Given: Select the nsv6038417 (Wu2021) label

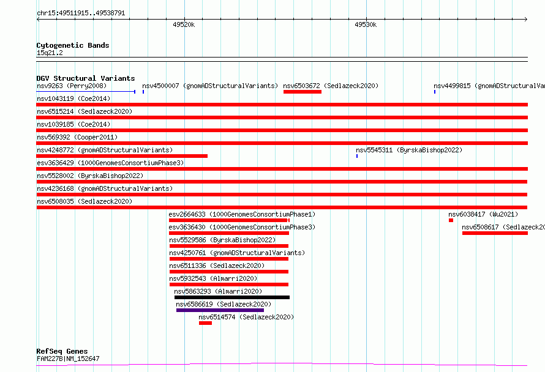Looking at the screenshot, I should pyautogui.click(x=483, y=214).
